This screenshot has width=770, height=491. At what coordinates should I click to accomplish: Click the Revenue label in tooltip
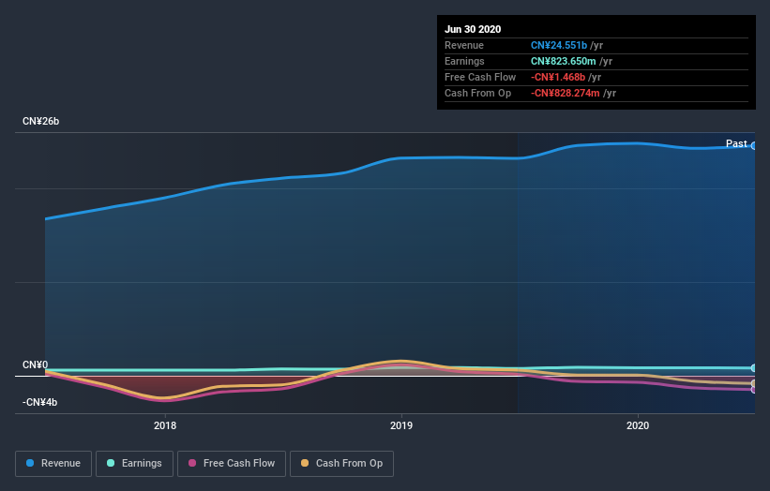[x=464, y=45]
